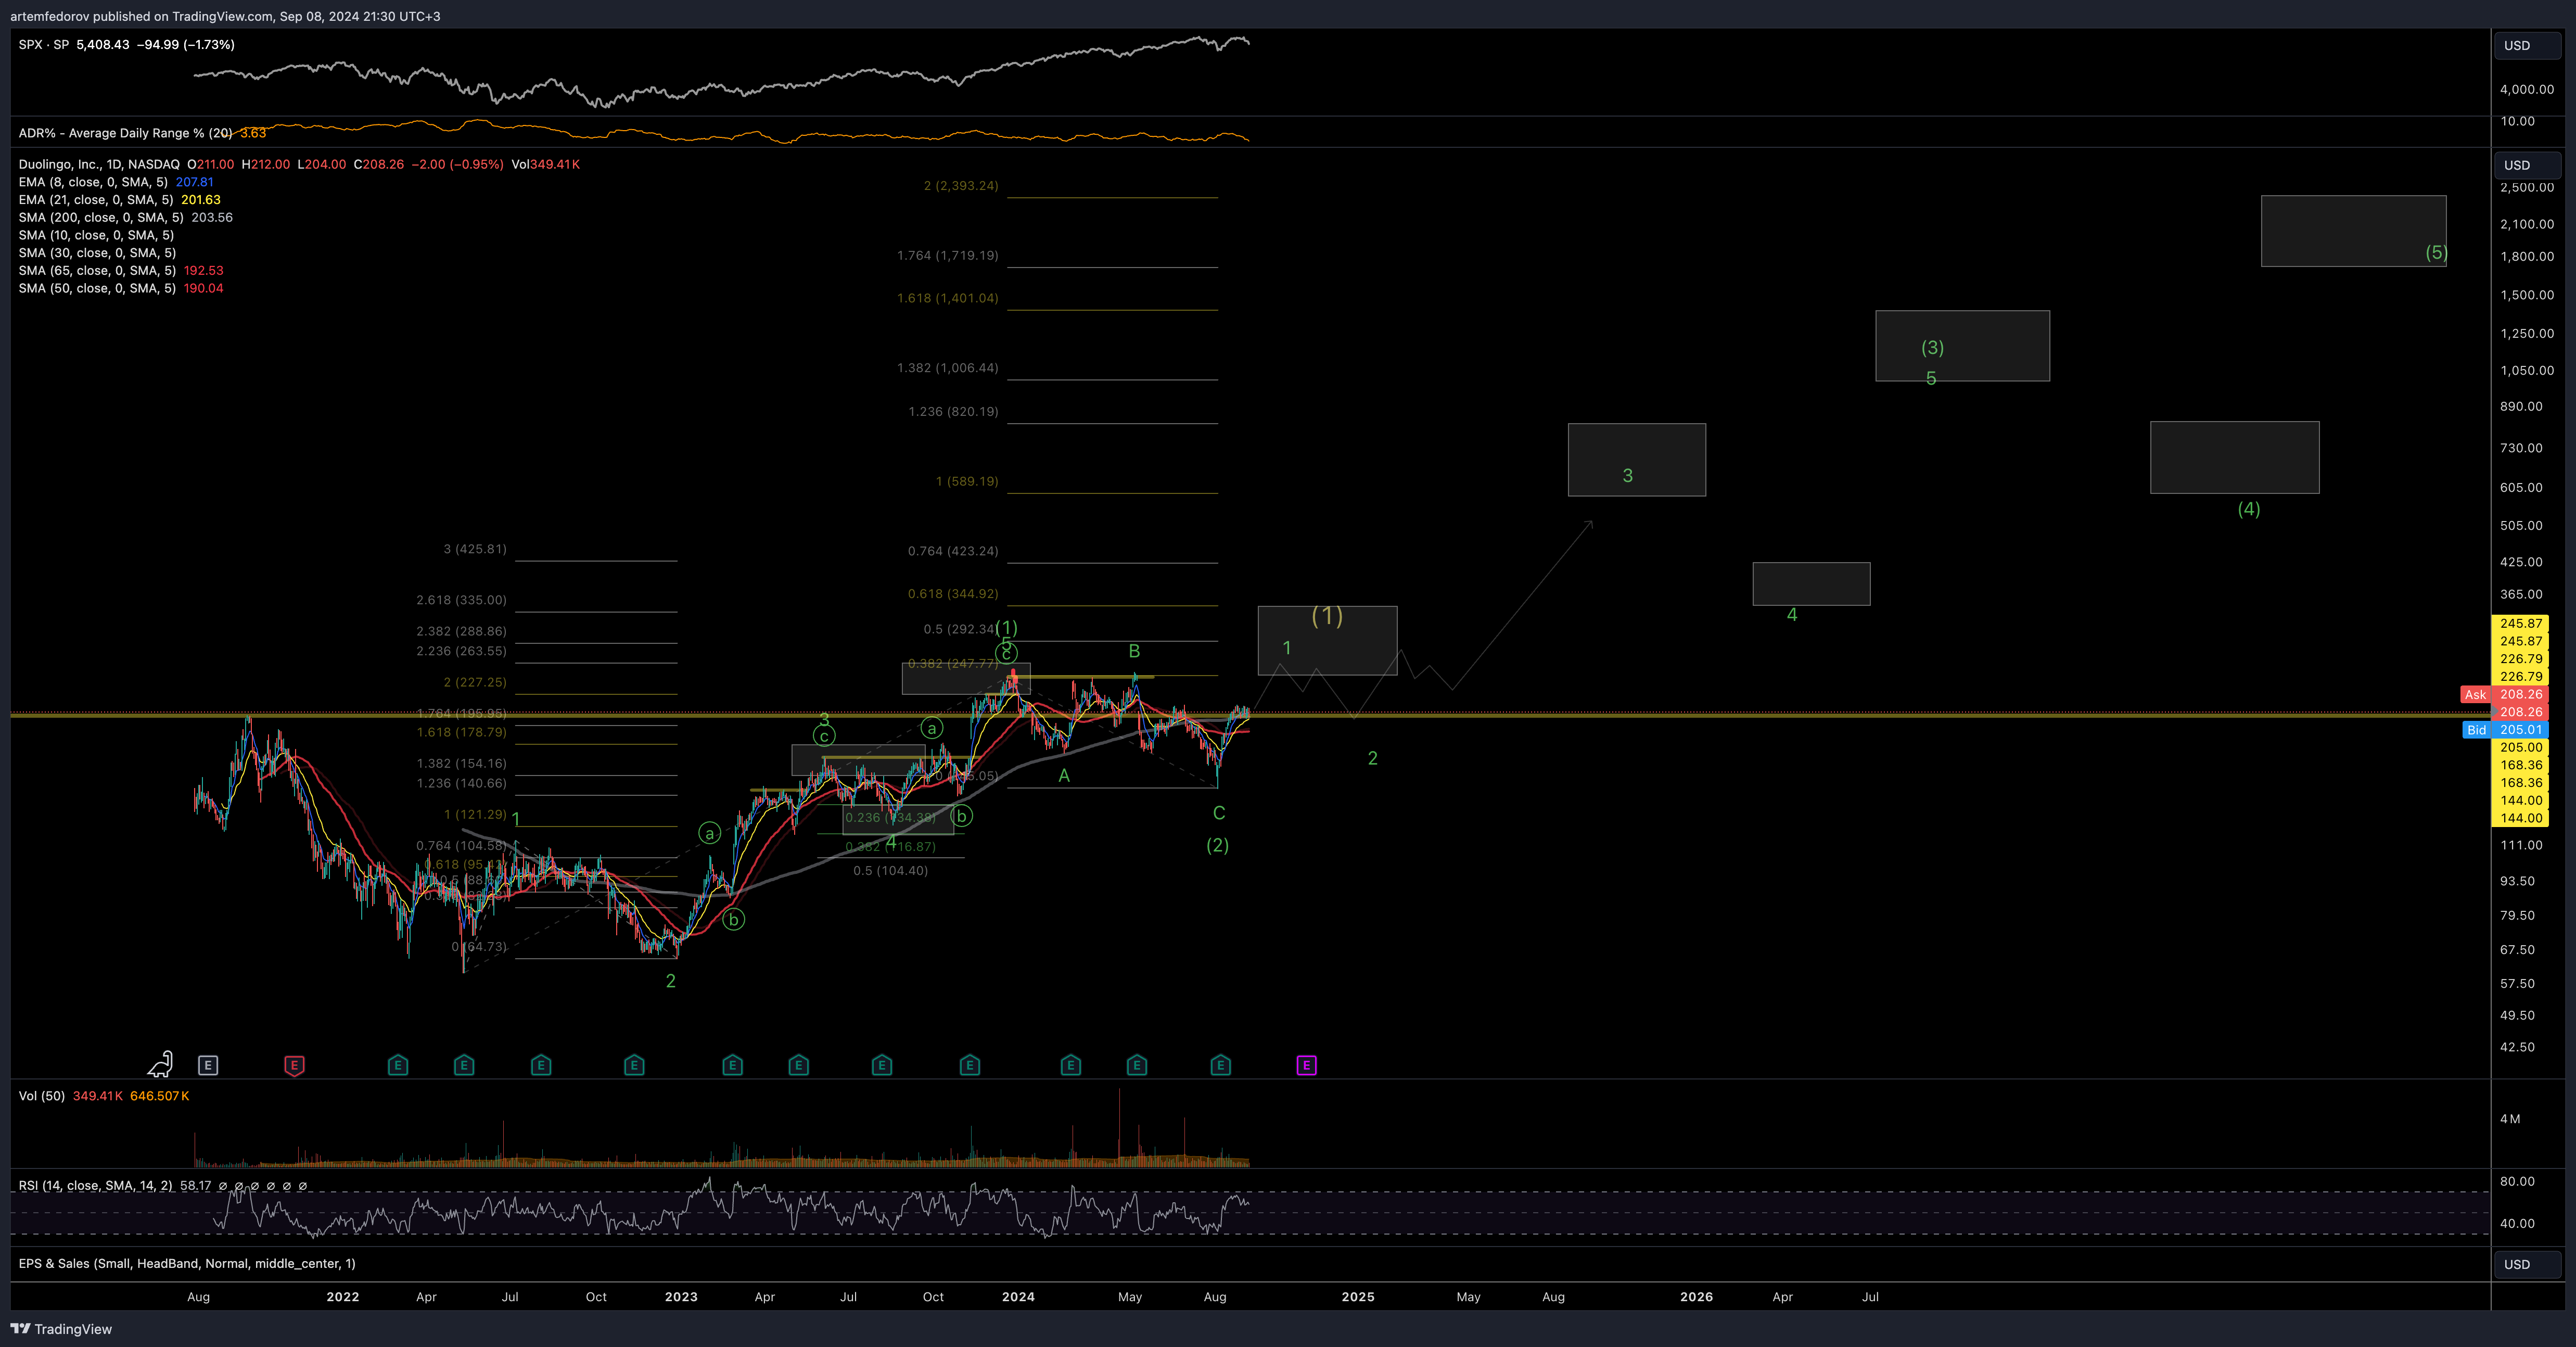Click the 2026 label on the time axis
The height and width of the screenshot is (1347, 2576).
click(x=1696, y=1297)
